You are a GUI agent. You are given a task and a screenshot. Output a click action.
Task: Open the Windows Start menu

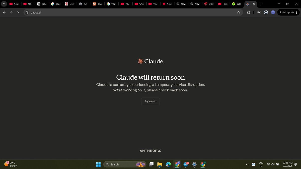pos(98,164)
